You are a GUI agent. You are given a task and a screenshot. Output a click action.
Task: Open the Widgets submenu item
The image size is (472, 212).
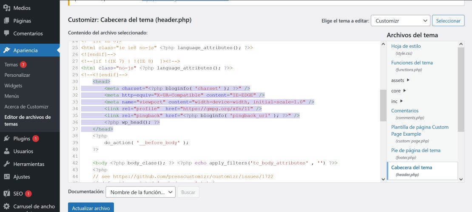click(13, 86)
